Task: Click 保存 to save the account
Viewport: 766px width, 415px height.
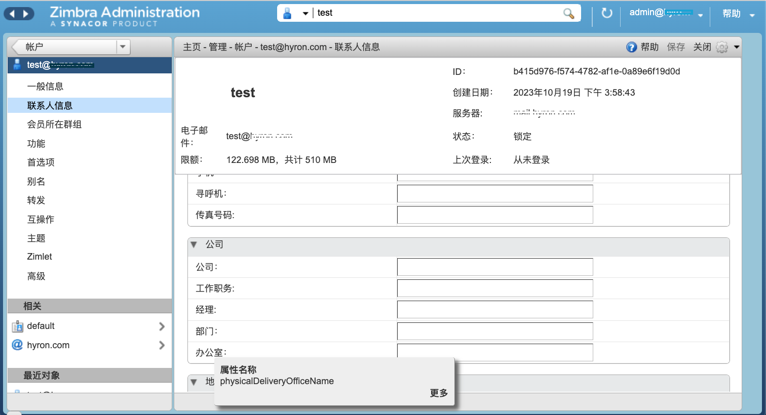Action: [x=676, y=47]
